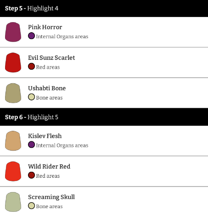The width and height of the screenshot is (208, 216).
Task: Click the Ushabti Bone paint pot icon
Action: tap(13, 93)
